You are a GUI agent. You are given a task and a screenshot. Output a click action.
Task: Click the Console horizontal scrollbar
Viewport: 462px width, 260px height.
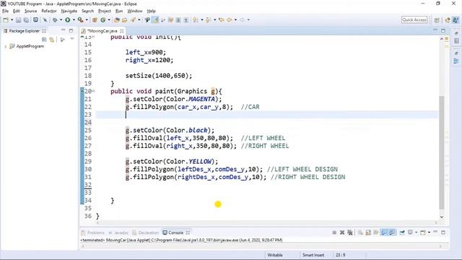261,246
